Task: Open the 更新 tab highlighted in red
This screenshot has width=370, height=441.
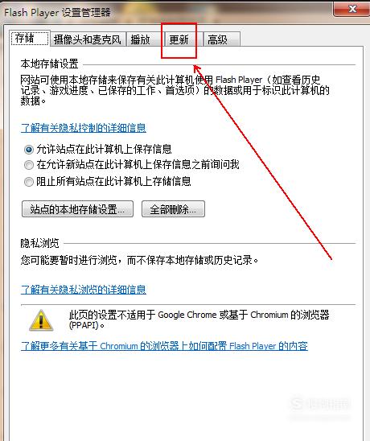Action: coord(179,39)
